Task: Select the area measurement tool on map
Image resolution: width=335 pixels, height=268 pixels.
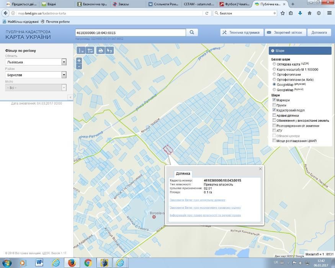Action: tap(90, 51)
